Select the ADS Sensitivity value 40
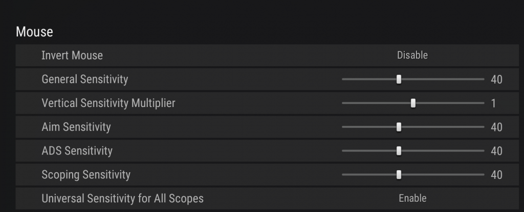This screenshot has height=212, width=524. 496,151
